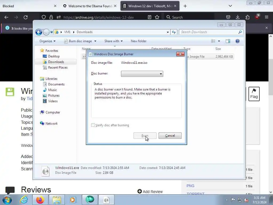This screenshot has height=205, width=273.
Task: Bookmark this page with the star icon
Action: click(x=157, y=17)
